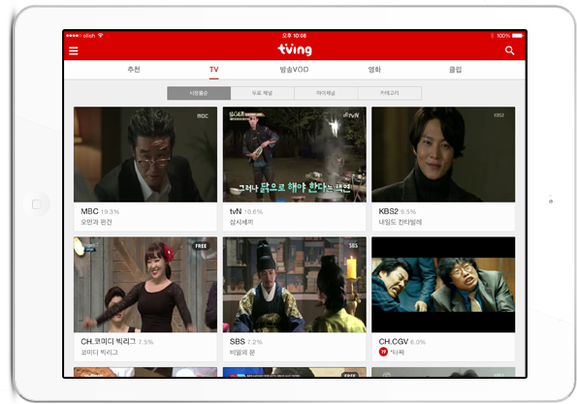Play the tvN 삼시세끼 thumbnail
This screenshot has width=577, height=404.
[x=295, y=154]
